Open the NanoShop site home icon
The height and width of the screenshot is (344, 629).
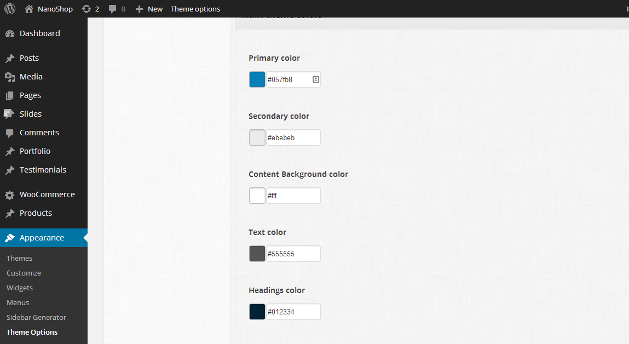(x=29, y=9)
